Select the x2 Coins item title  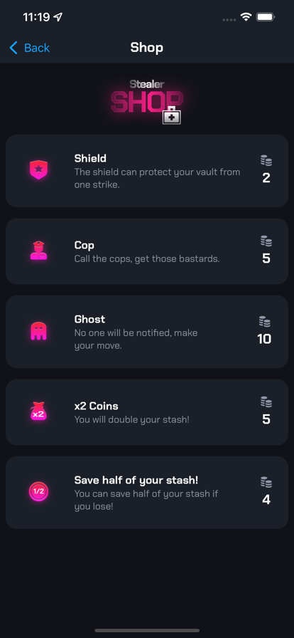[x=97, y=406]
